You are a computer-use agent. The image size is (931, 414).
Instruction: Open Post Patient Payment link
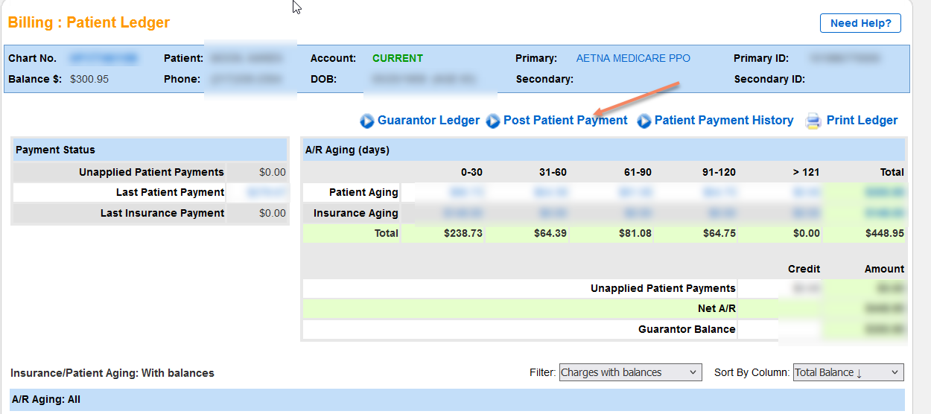565,121
